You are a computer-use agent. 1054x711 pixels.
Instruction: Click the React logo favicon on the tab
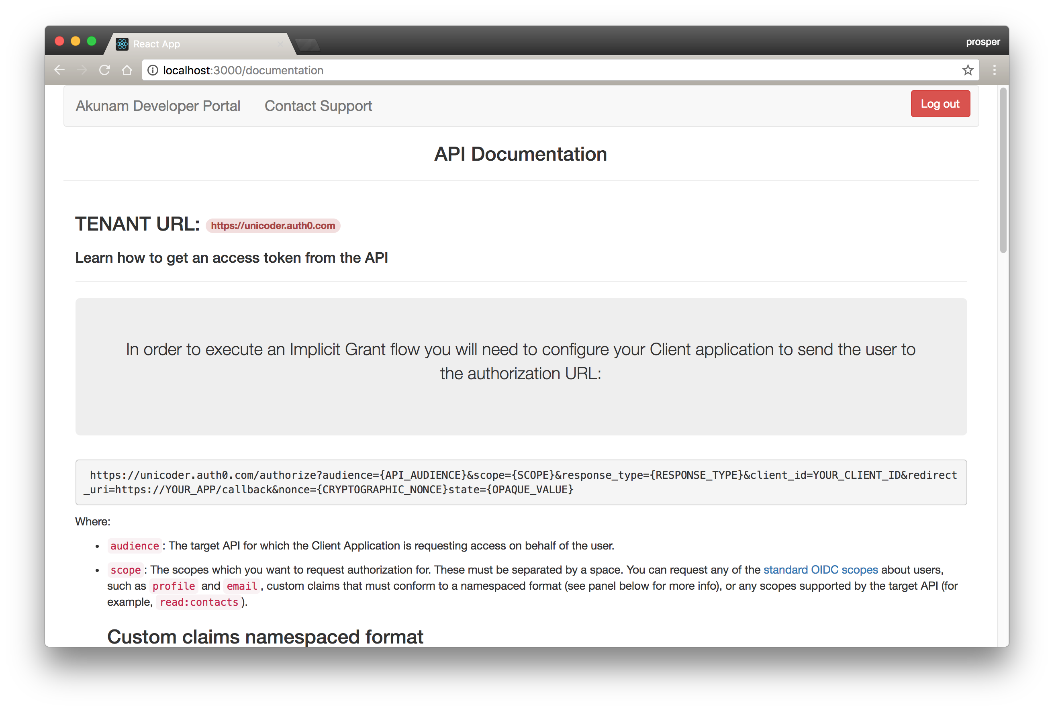pos(122,43)
